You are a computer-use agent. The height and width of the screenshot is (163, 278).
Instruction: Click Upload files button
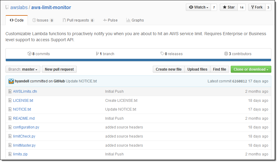point(197,69)
